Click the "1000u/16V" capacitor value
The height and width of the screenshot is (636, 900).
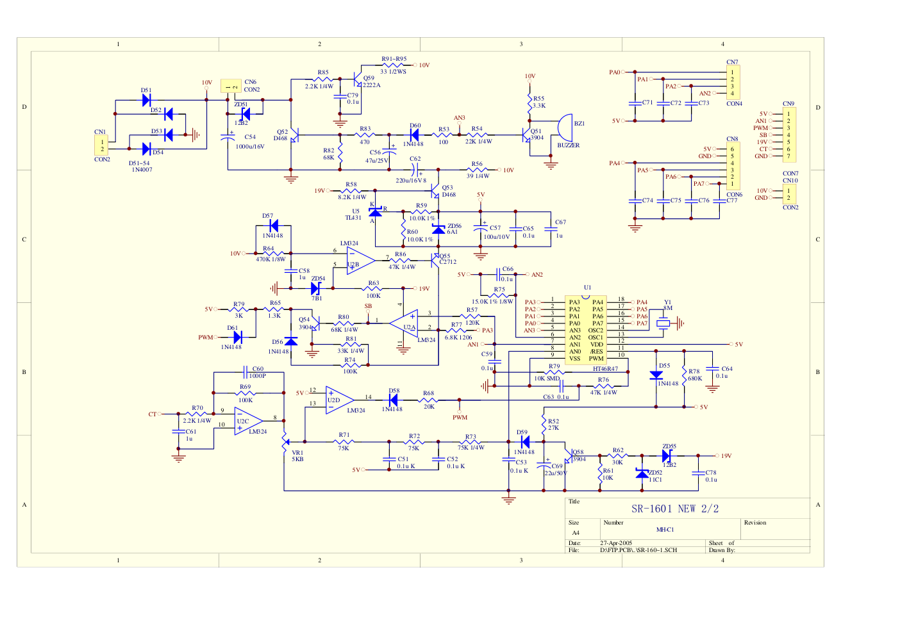click(250, 147)
